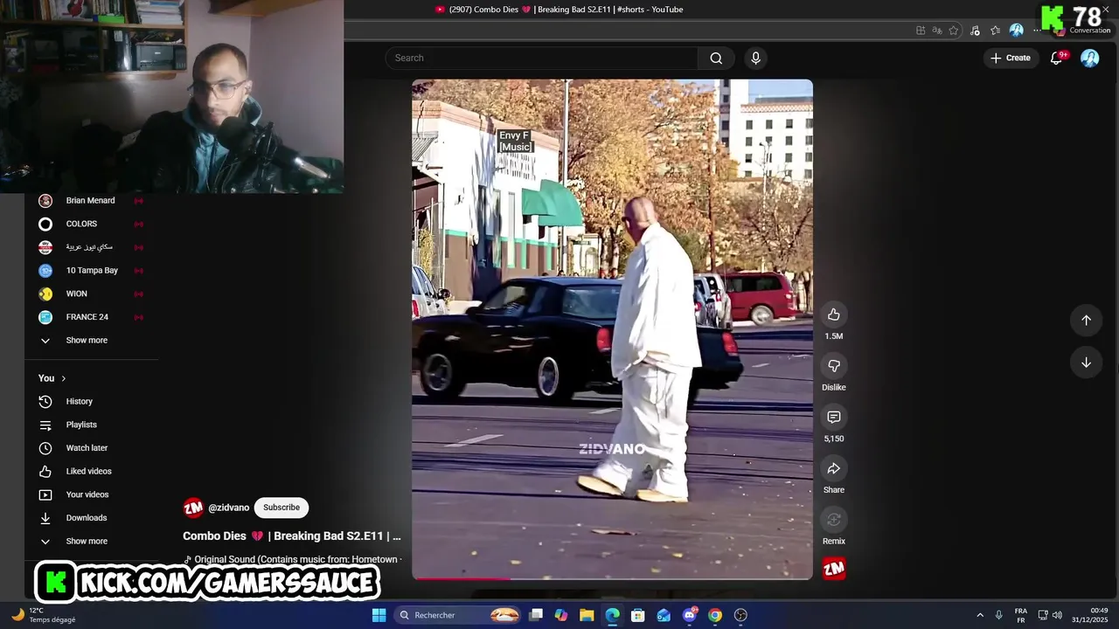Click the search magnifier button
The image size is (1119, 629).
716,58
